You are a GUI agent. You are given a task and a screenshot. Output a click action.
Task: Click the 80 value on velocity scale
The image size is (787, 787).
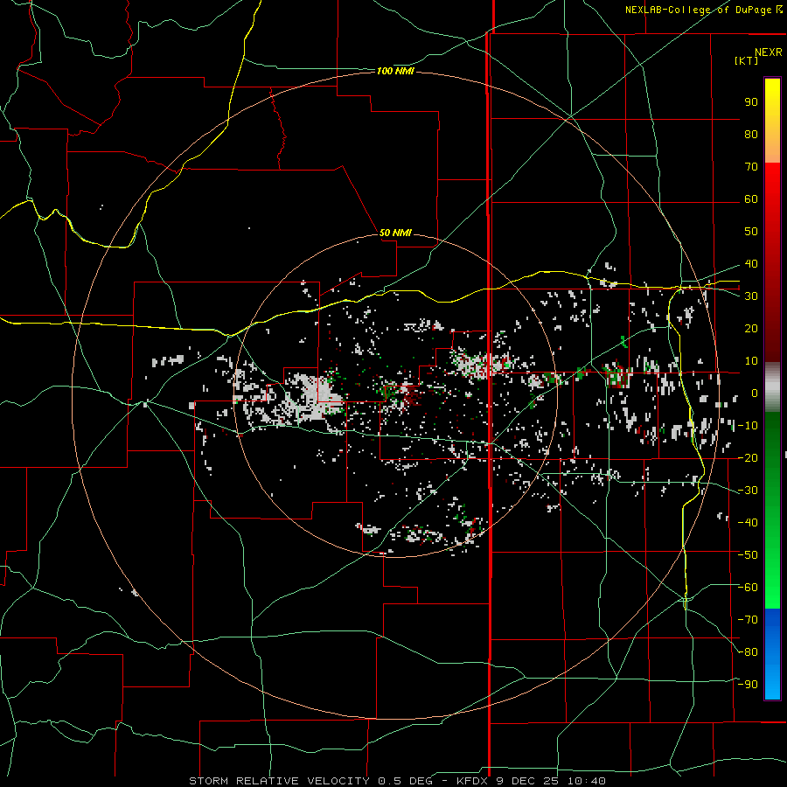751,135
